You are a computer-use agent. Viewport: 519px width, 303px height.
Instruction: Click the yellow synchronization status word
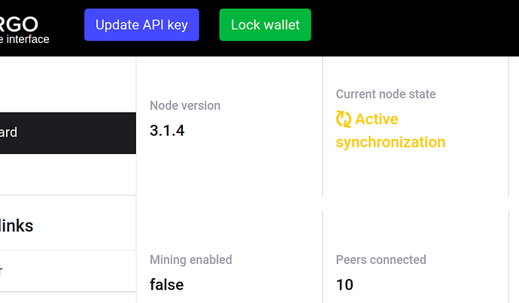(x=390, y=142)
